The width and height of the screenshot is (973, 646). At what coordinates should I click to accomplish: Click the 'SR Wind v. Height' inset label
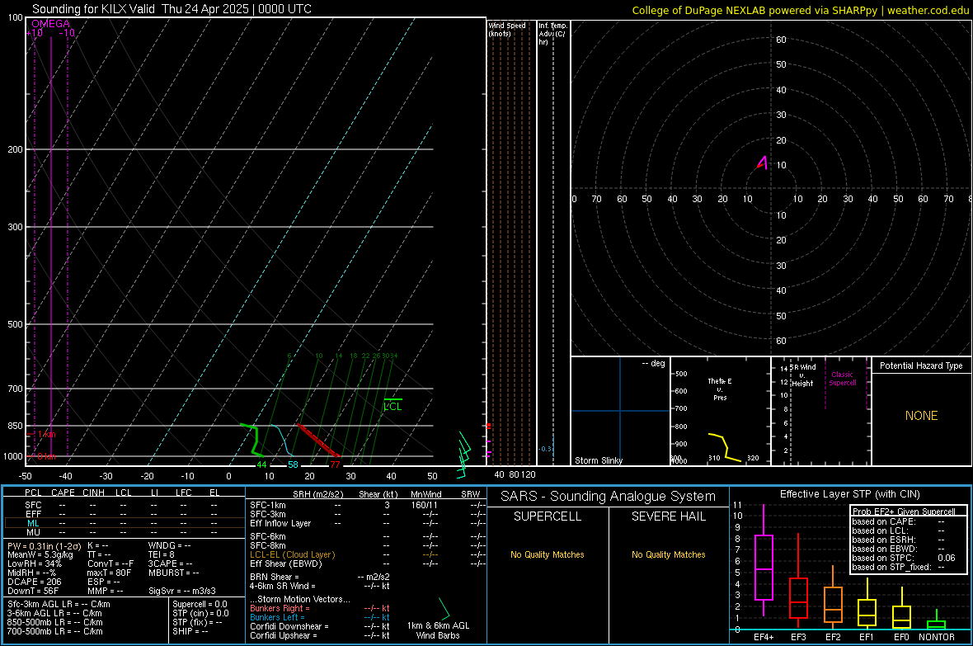(802, 375)
